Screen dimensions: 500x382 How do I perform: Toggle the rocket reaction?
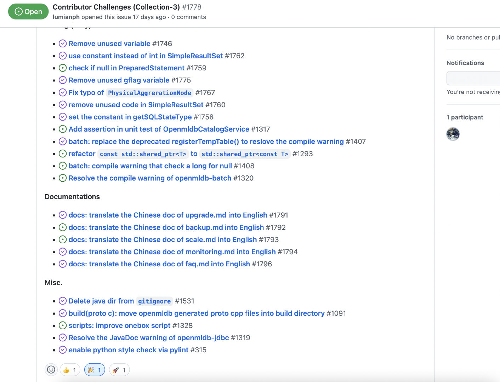[x=119, y=370]
